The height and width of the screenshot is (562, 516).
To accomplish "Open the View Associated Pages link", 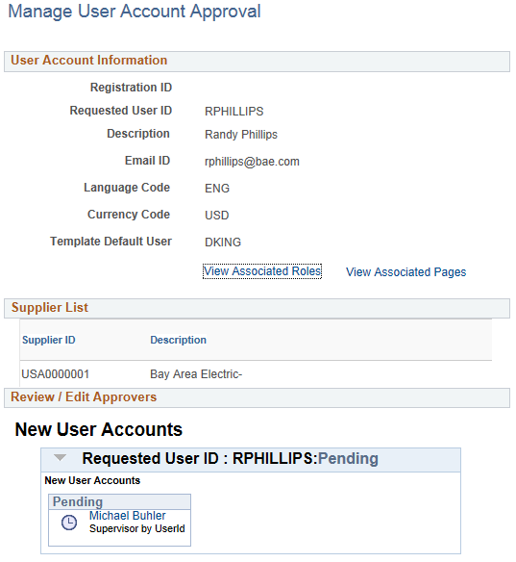I will (405, 272).
